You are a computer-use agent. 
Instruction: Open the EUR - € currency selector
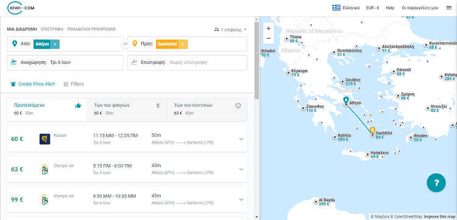click(x=372, y=8)
